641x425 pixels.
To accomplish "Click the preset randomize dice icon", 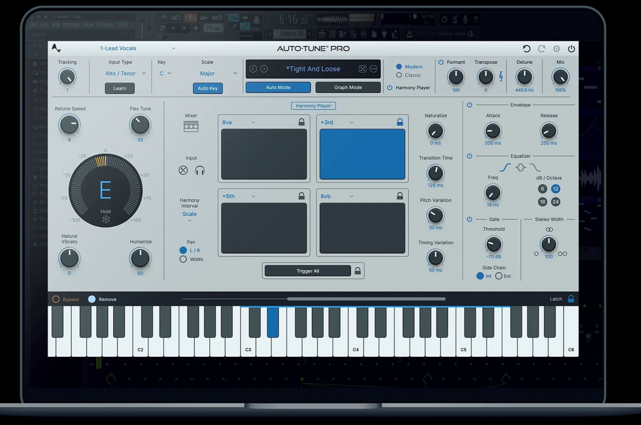I will (x=362, y=69).
